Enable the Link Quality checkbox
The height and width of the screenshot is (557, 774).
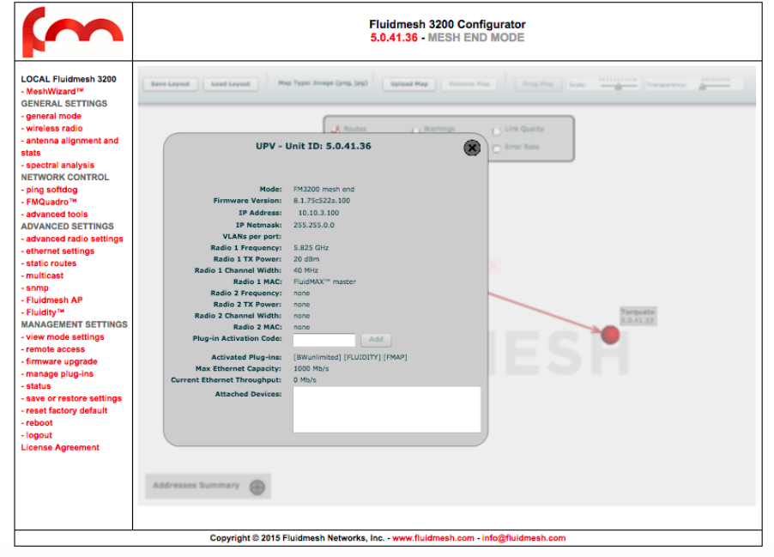pos(497,130)
